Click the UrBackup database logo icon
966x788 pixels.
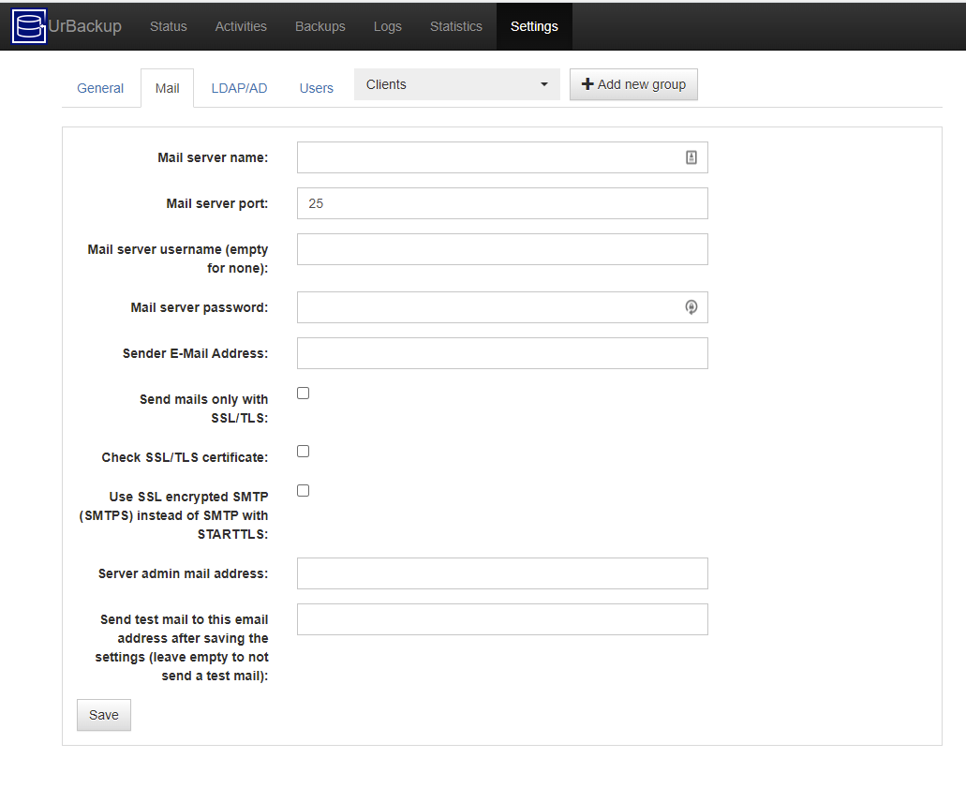[29, 26]
